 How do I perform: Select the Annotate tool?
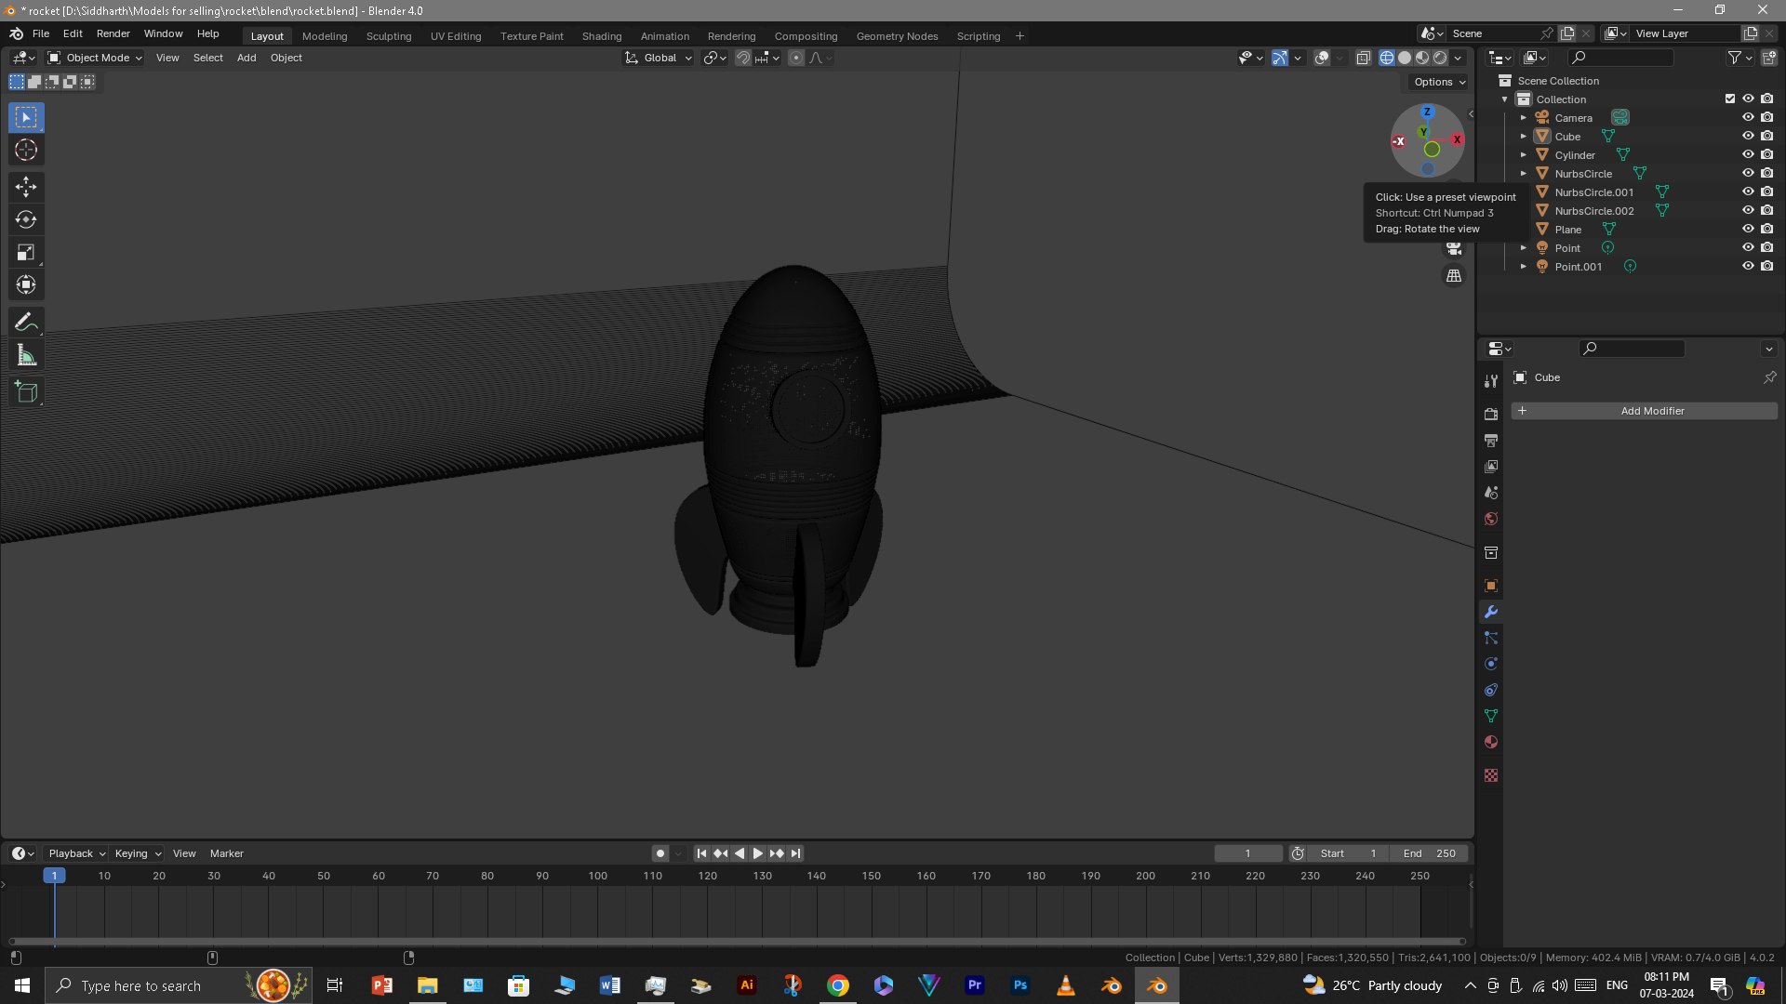point(26,322)
